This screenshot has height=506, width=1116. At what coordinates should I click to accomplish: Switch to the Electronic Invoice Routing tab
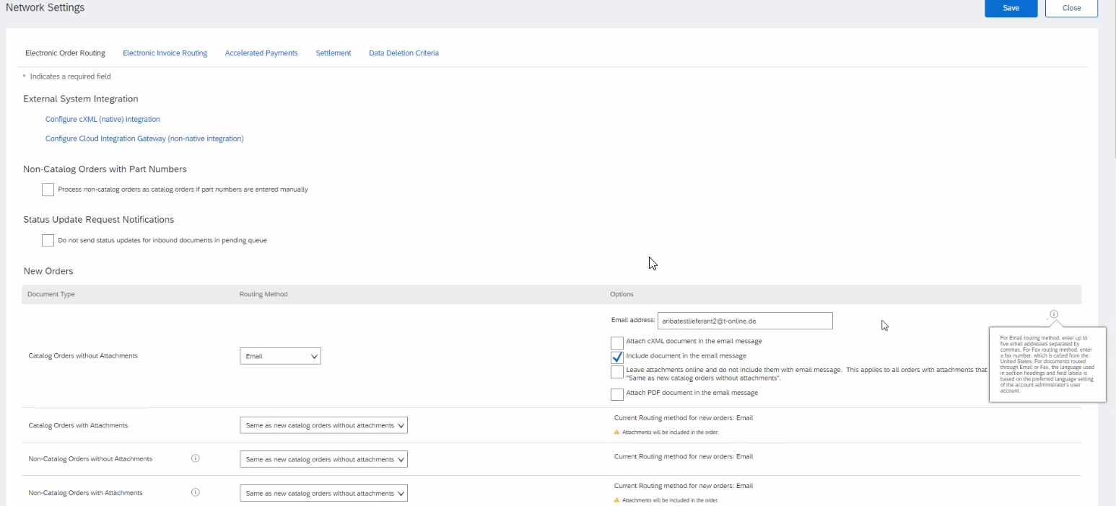point(165,53)
